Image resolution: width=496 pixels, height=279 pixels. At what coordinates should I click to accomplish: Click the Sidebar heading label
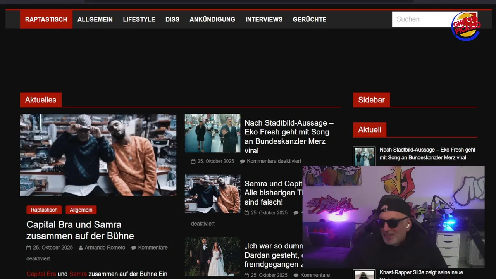point(371,100)
